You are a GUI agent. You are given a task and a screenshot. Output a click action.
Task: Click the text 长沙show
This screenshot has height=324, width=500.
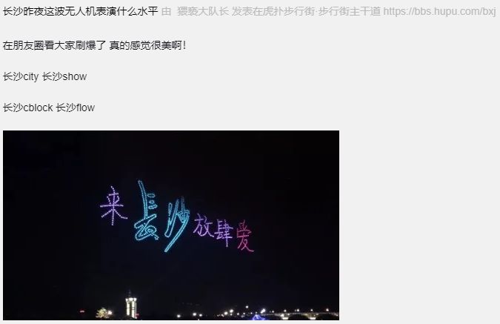pos(64,76)
